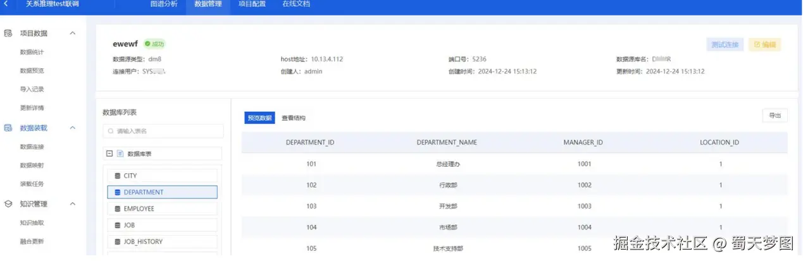Click the 编辑 button
The height and width of the screenshot is (261, 803).
pyautogui.click(x=765, y=44)
